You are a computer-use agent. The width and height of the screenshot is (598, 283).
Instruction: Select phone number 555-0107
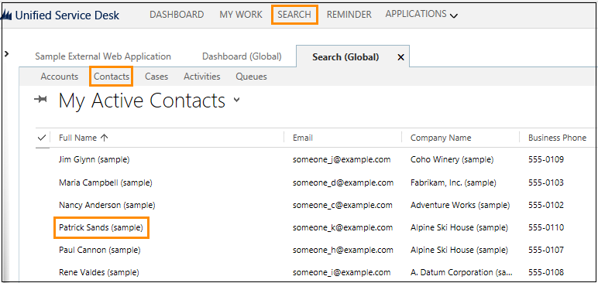(546, 250)
